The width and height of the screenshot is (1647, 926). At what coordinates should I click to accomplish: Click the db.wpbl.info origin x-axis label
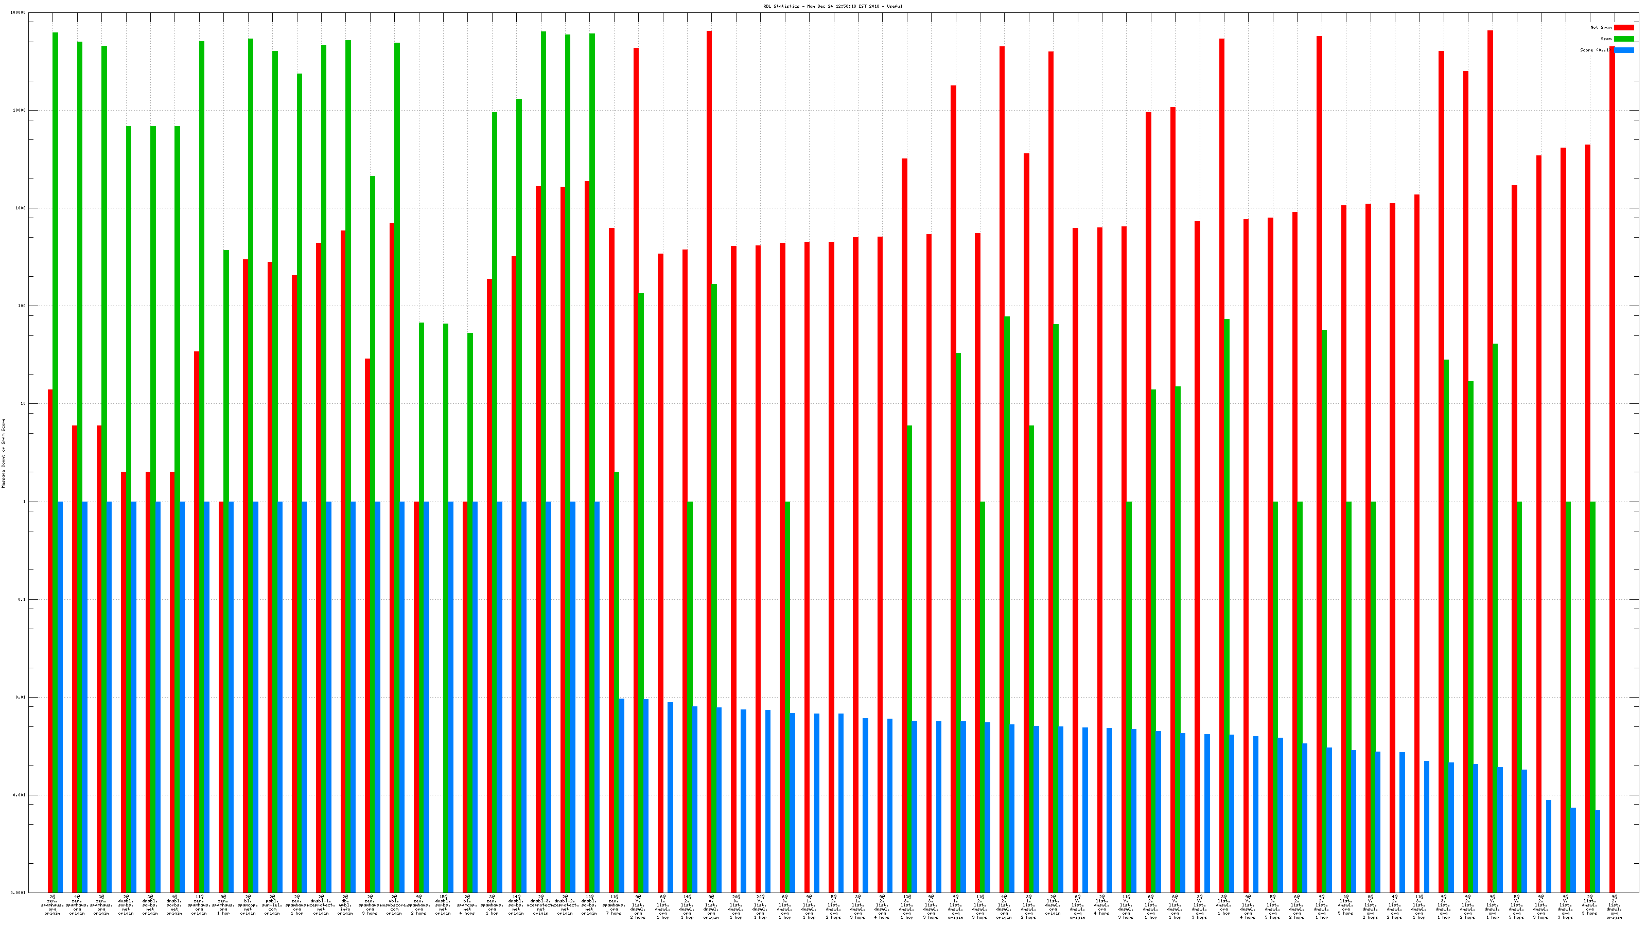[x=345, y=905]
